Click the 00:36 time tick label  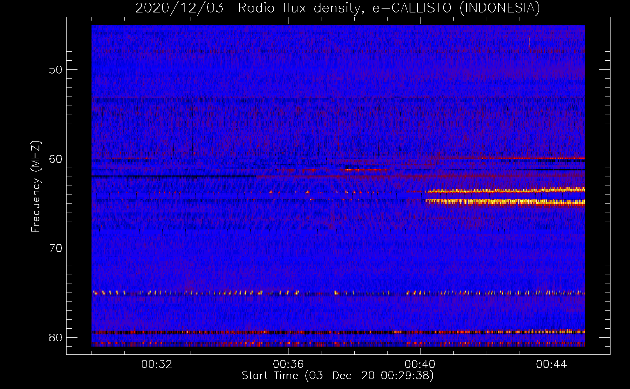point(289,364)
